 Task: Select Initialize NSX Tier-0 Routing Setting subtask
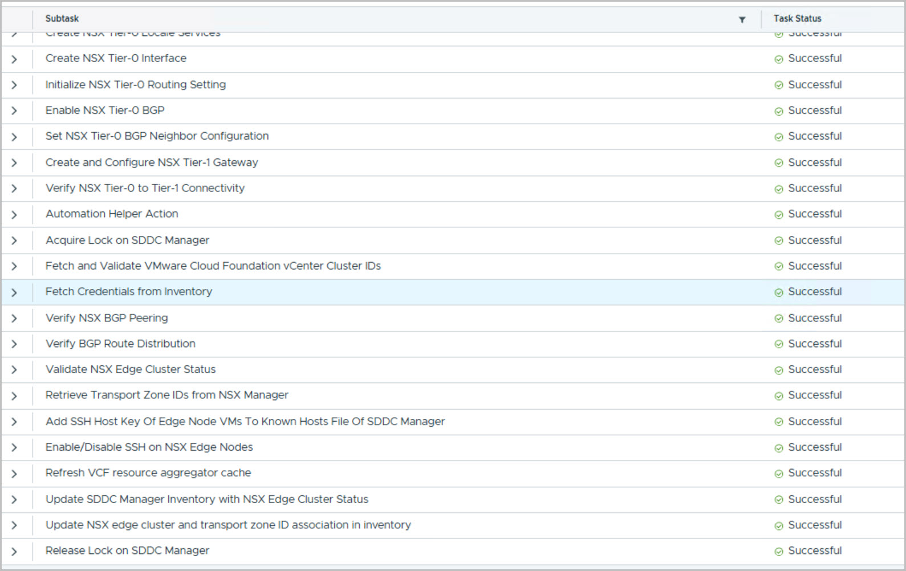pyautogui.click(x=135, y=85)
